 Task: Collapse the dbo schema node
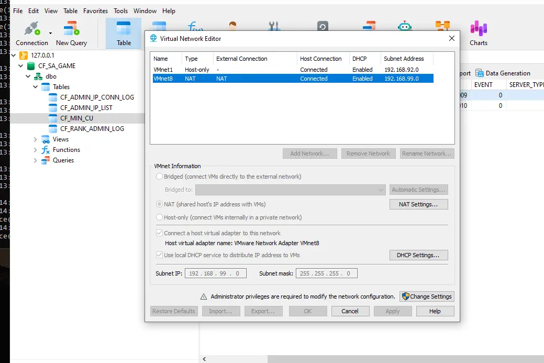[28, 76]
